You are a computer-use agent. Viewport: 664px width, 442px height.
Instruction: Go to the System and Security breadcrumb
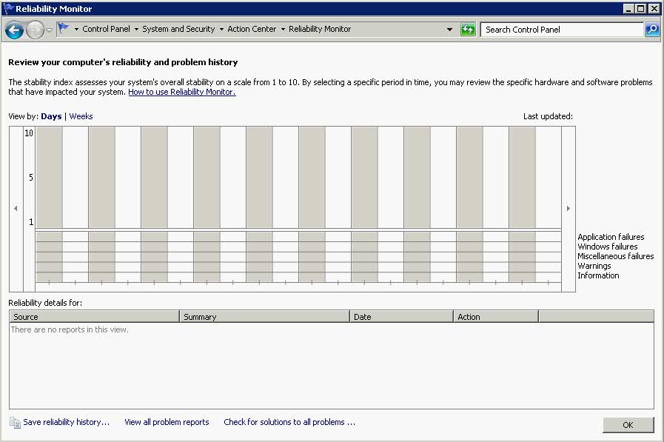pos(178,29)
